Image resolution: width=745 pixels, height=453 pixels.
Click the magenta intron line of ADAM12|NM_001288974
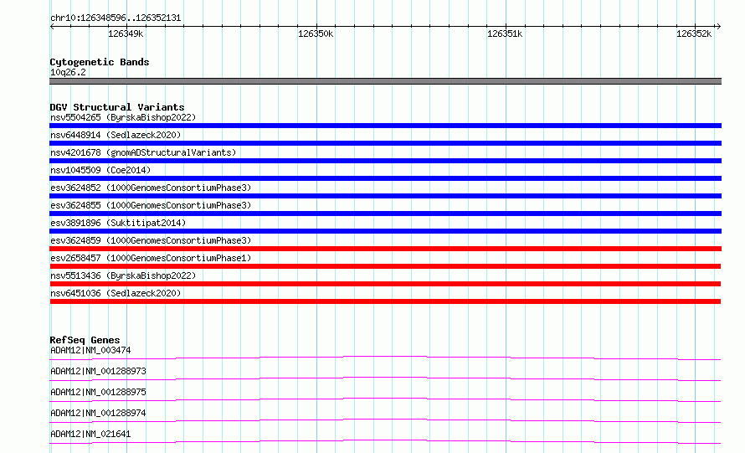tap(385, 420)
